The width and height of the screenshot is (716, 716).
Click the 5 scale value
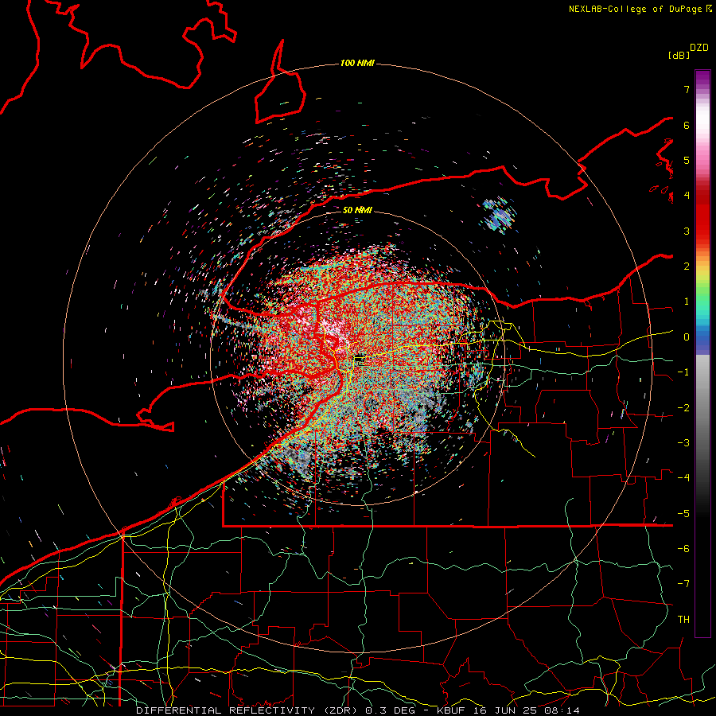tap(687, 160)
